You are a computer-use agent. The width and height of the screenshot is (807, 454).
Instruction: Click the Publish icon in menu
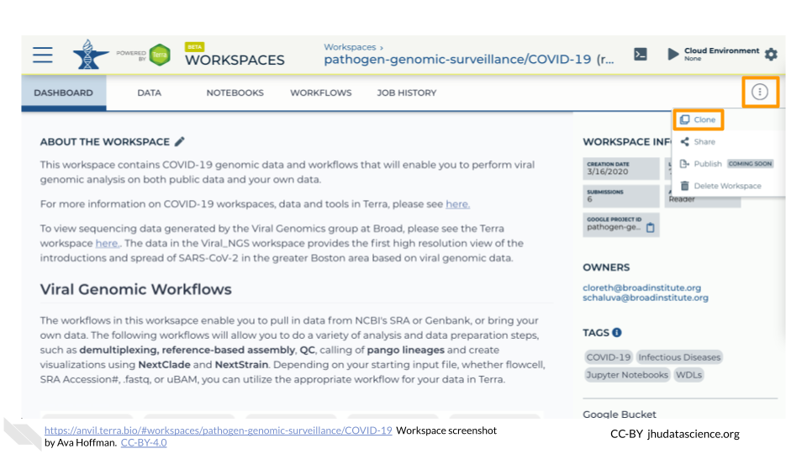click(684, 164)
